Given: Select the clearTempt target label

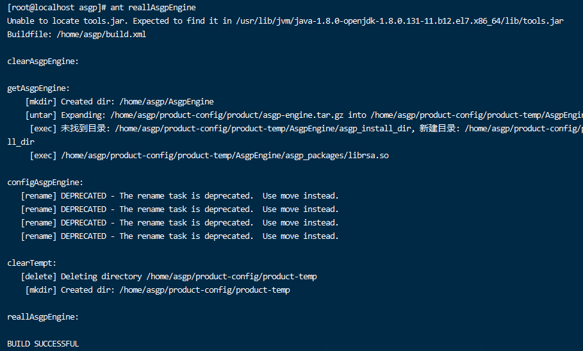Looking at the screenshot, I should (31, 263).
